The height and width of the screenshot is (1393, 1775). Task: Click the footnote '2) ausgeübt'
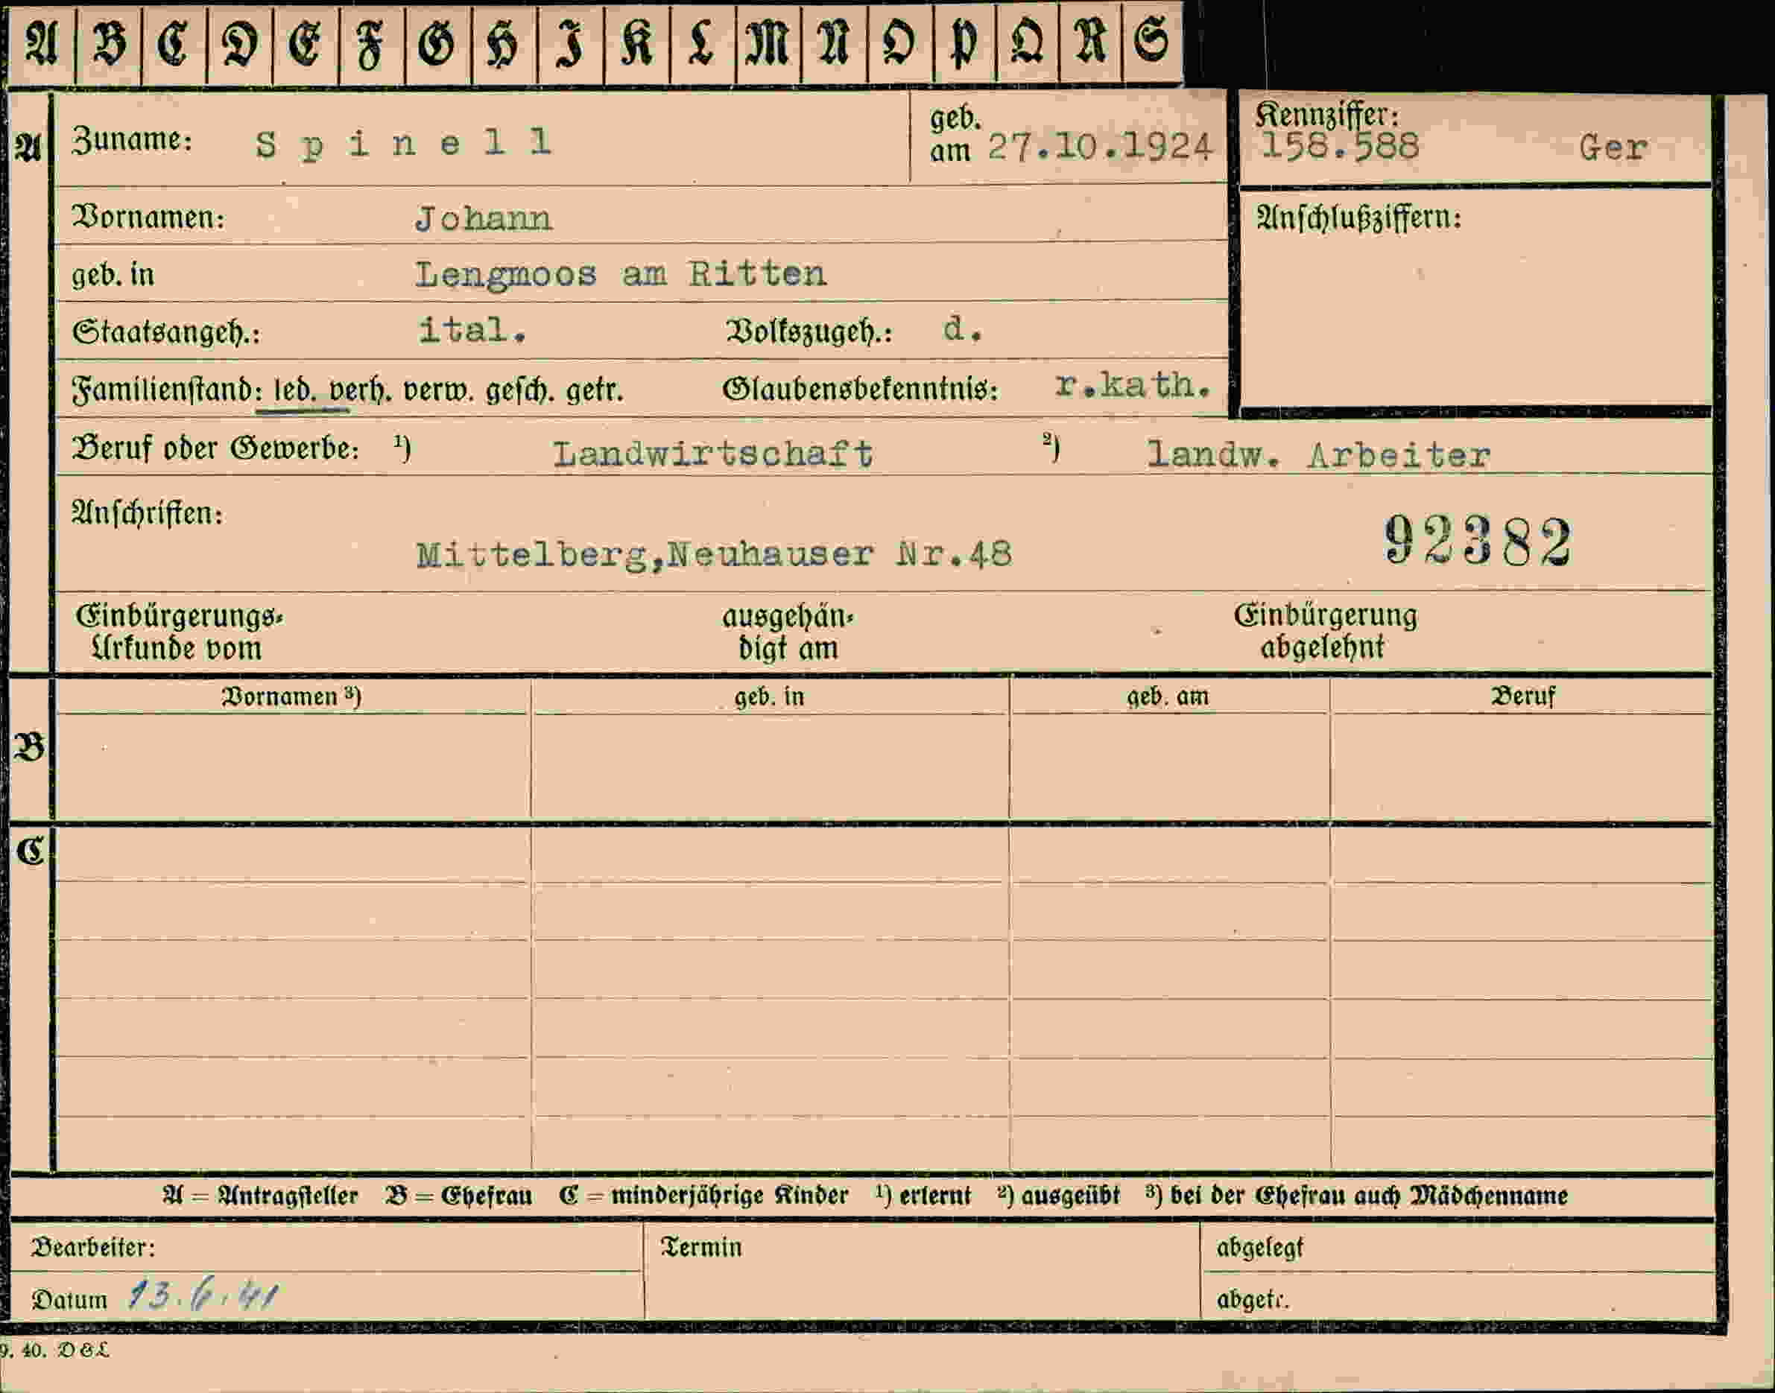pos(1058,1196)
